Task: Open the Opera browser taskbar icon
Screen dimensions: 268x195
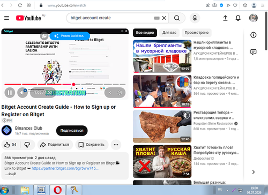Action: point(57,190)
